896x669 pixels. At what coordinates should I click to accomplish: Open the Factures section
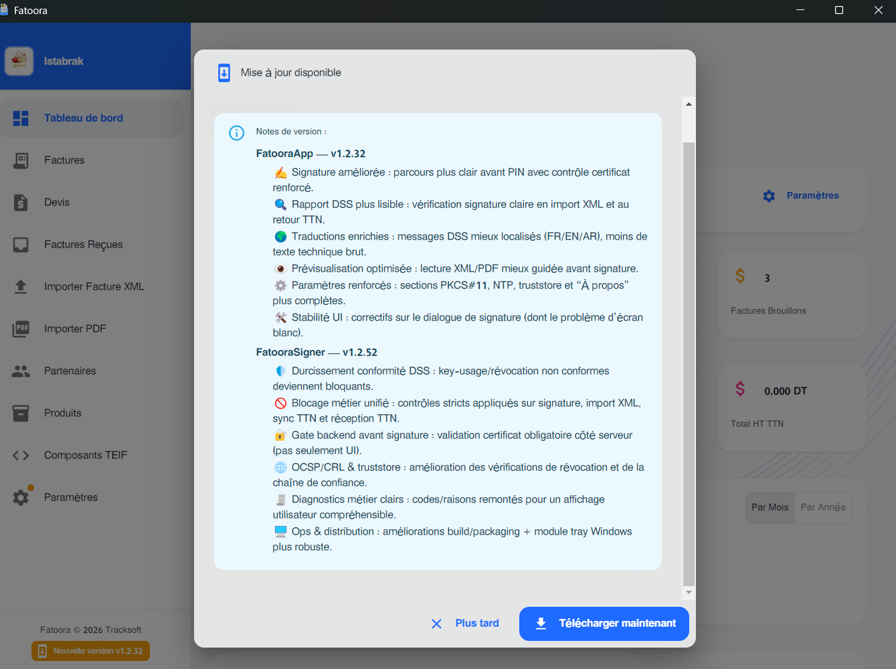point(92,161)
